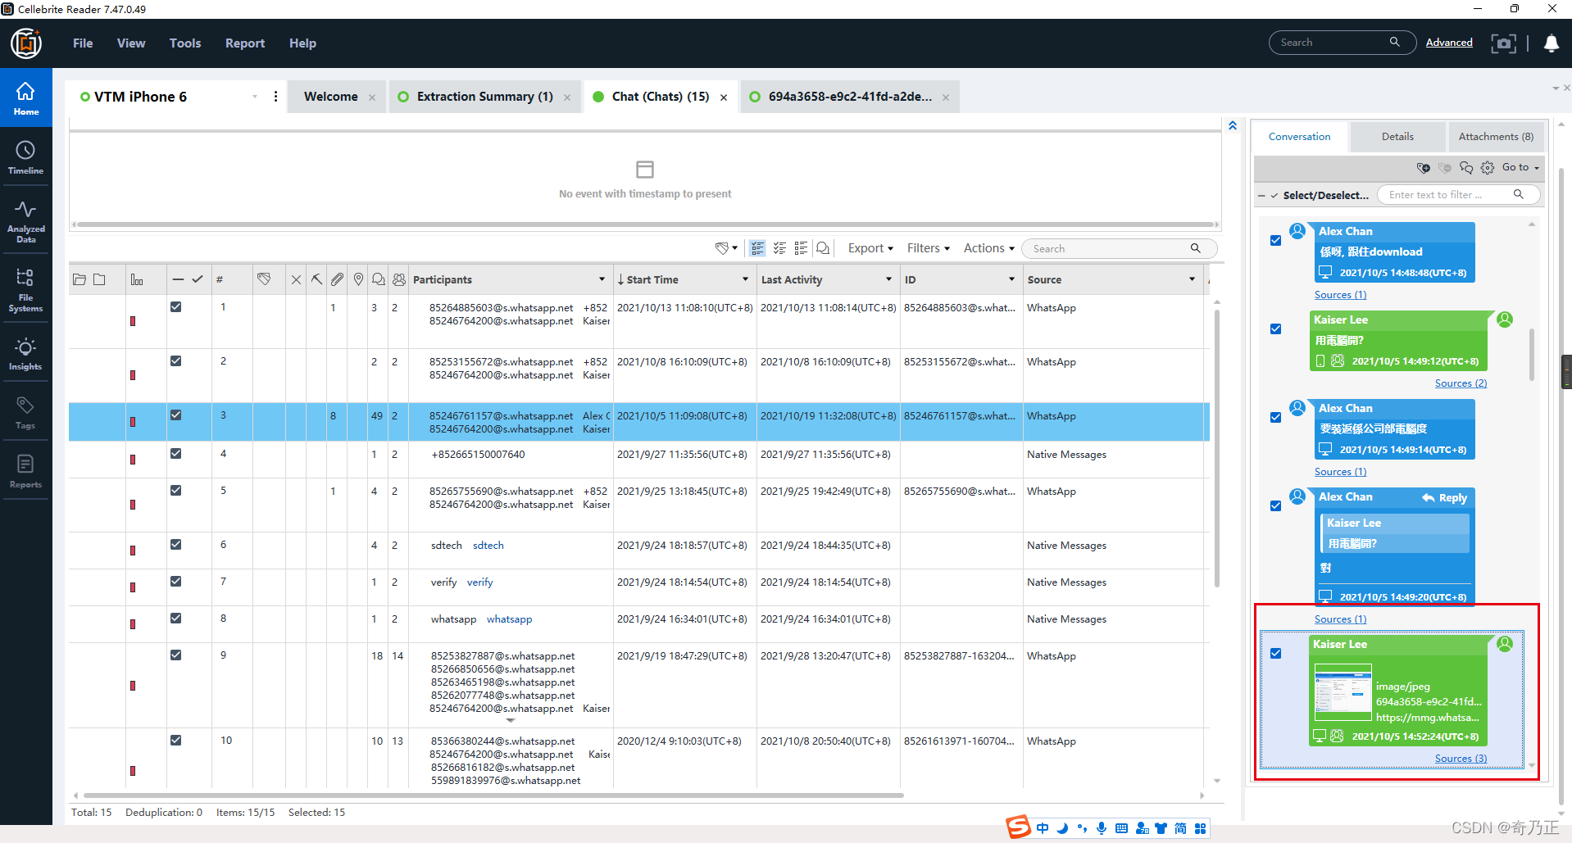Click the Cellebrite logo icon

coord(26,43)
